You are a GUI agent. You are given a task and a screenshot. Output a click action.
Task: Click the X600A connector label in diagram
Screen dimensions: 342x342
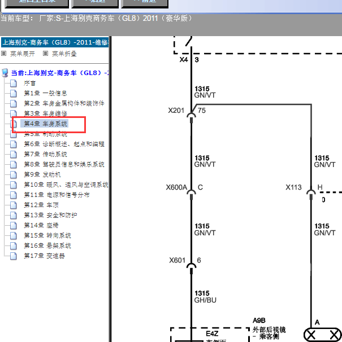coord(176,187)
